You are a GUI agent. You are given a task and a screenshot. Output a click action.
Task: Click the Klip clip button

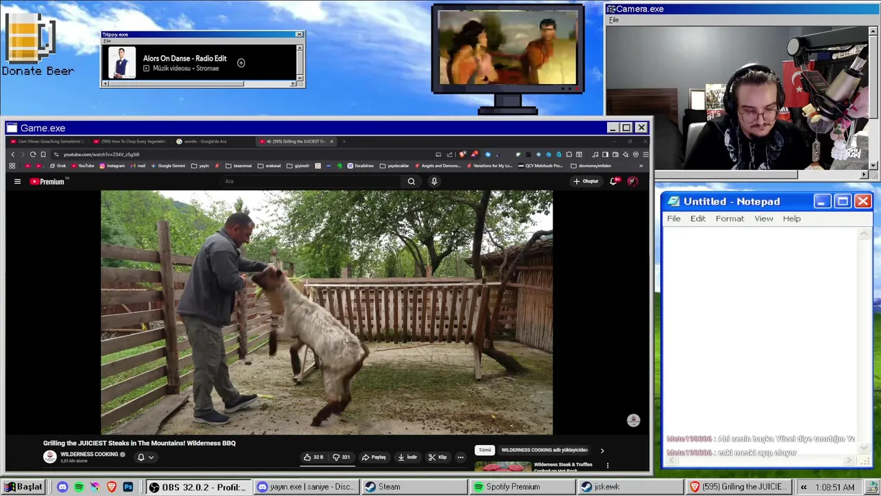[438, 457]
